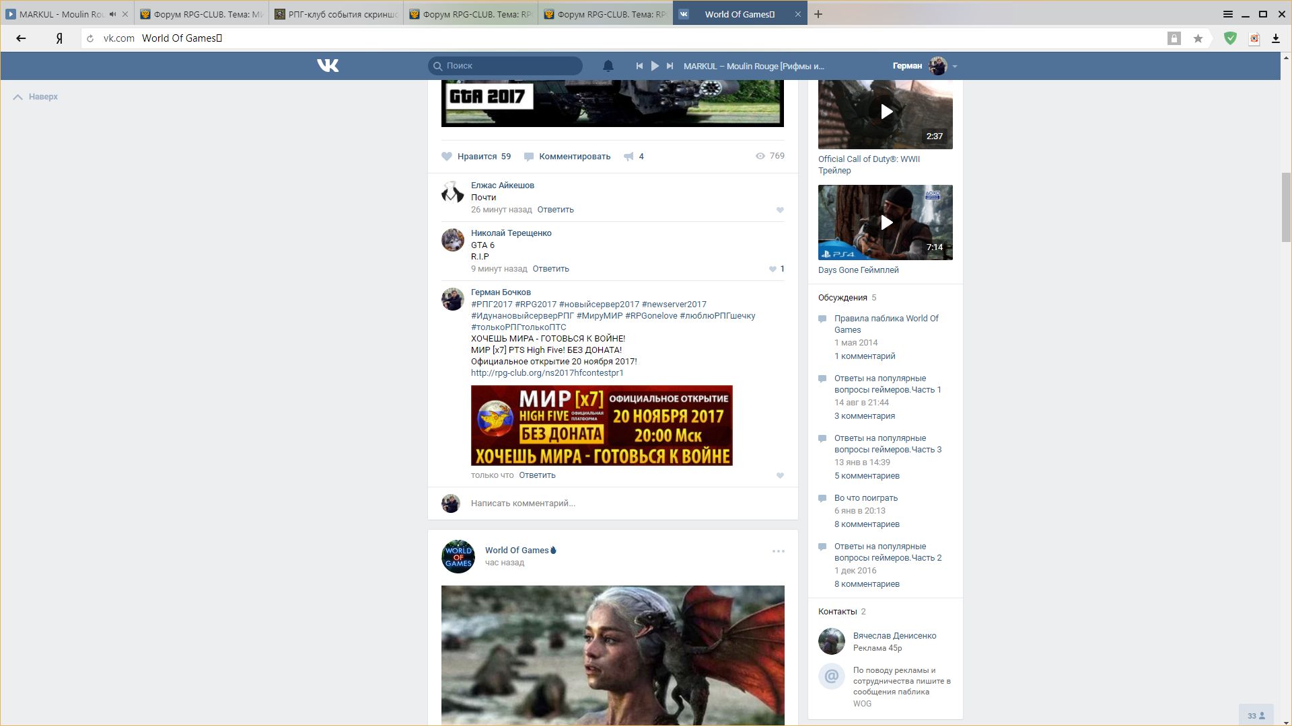Open rpg-club.org contest link
Image resolution: width=1292 pixels, height=726 pixels.
(x=546, y=373)
